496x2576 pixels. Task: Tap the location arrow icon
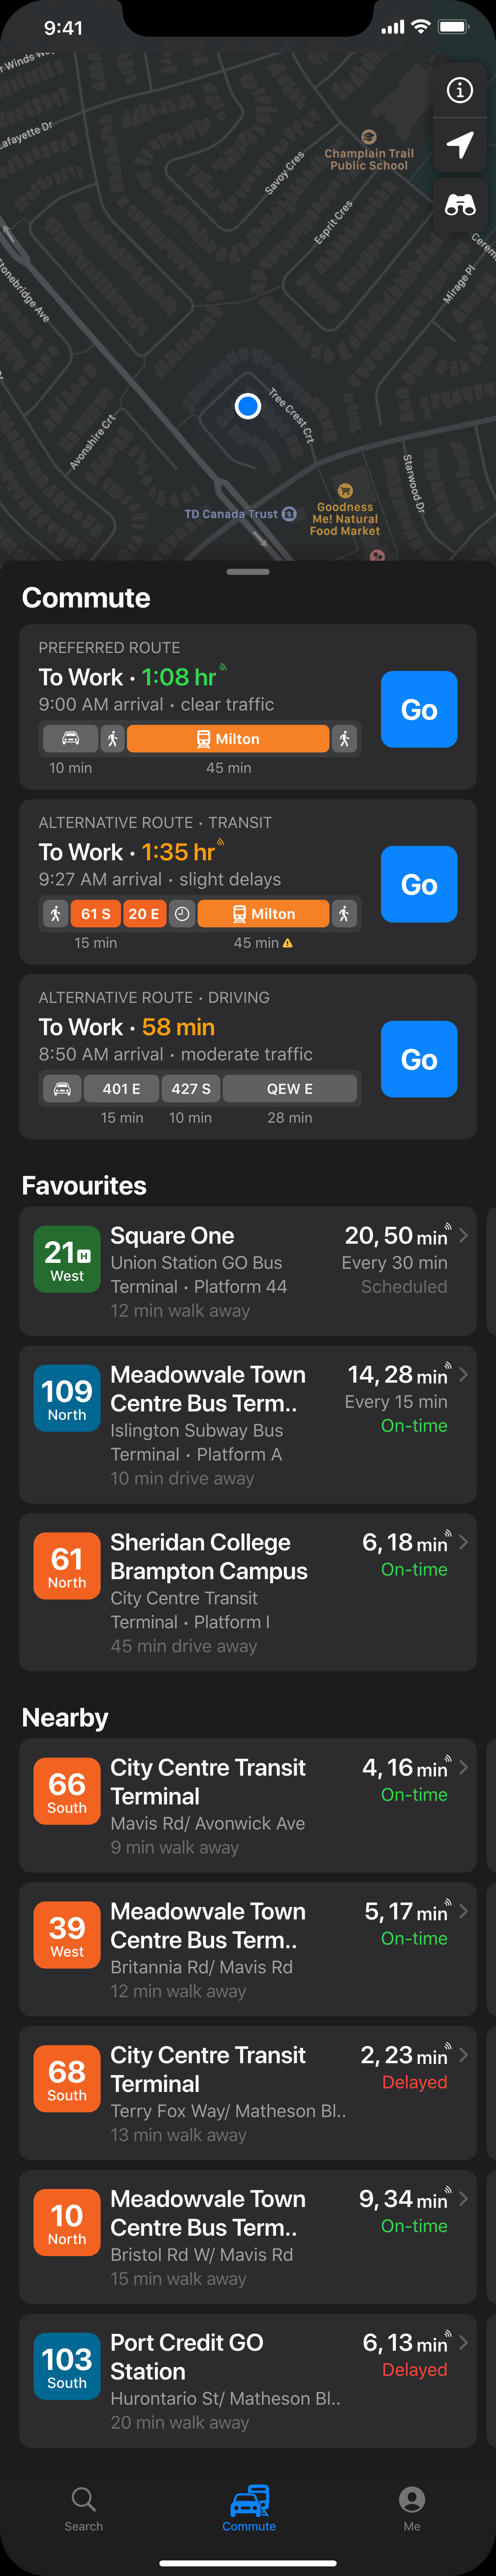pos(459,146)
